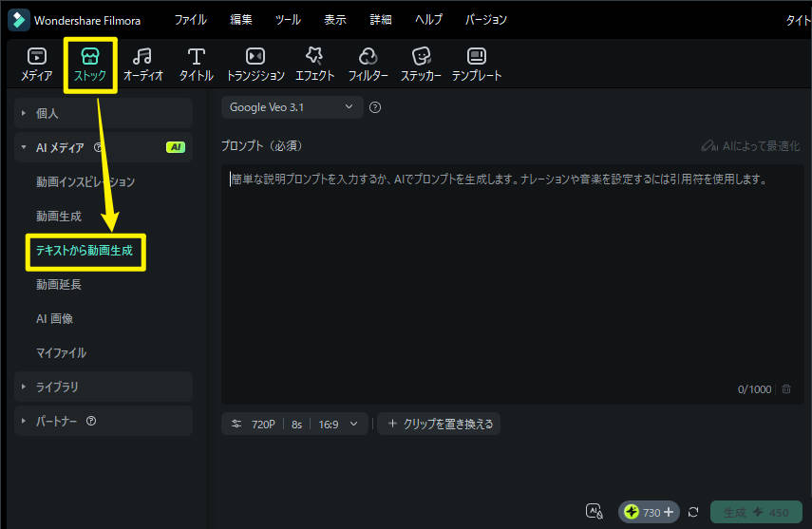
Task: Open the トランジション icon tab
Action: click(255, 56)
